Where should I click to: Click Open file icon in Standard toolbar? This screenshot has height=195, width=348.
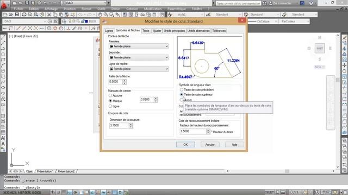coord(11,15)
